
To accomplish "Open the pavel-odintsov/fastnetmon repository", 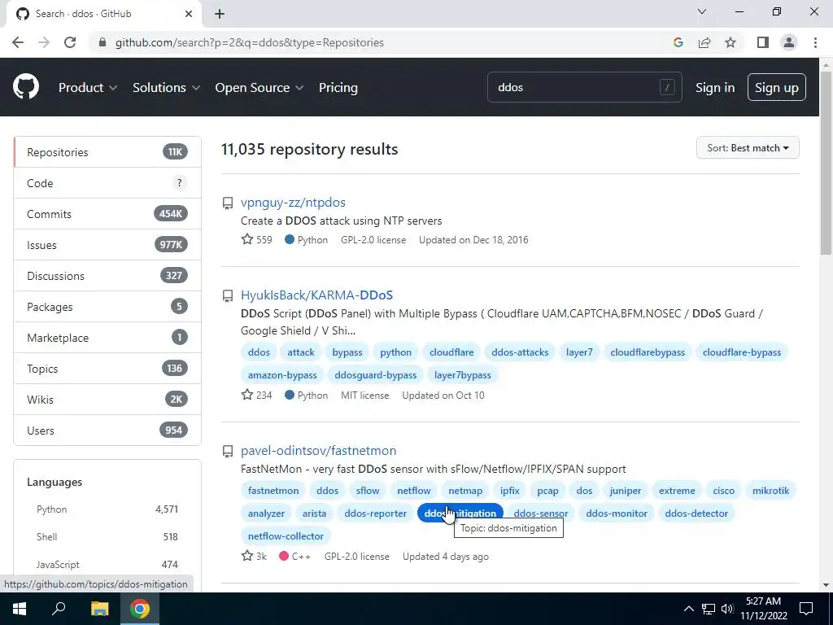I will pyautogui.click(x=318, y=451).
